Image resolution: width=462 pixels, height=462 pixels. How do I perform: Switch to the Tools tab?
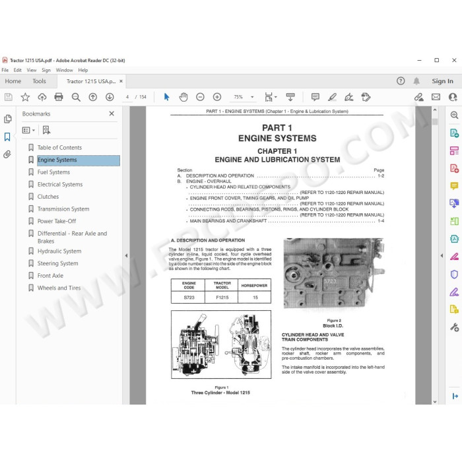[x=39, y=81]
